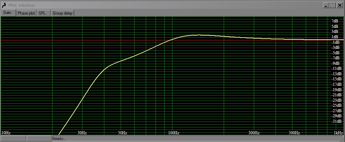Maximize the Plot window
The image size is (345, 142).
point(332,5)
